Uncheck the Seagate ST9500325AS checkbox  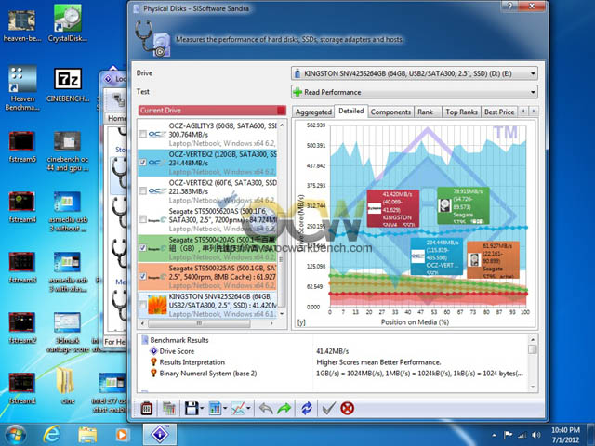click(142, 277)
